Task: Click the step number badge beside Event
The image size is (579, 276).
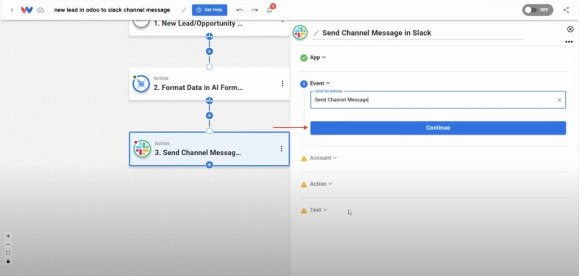Action: (x=304, y=84)
